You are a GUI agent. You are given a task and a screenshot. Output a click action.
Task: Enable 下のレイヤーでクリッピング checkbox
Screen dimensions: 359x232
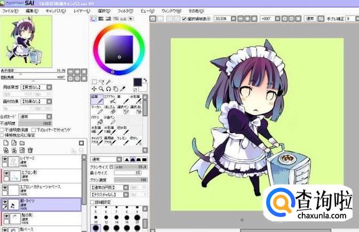(x=34, y=130)
